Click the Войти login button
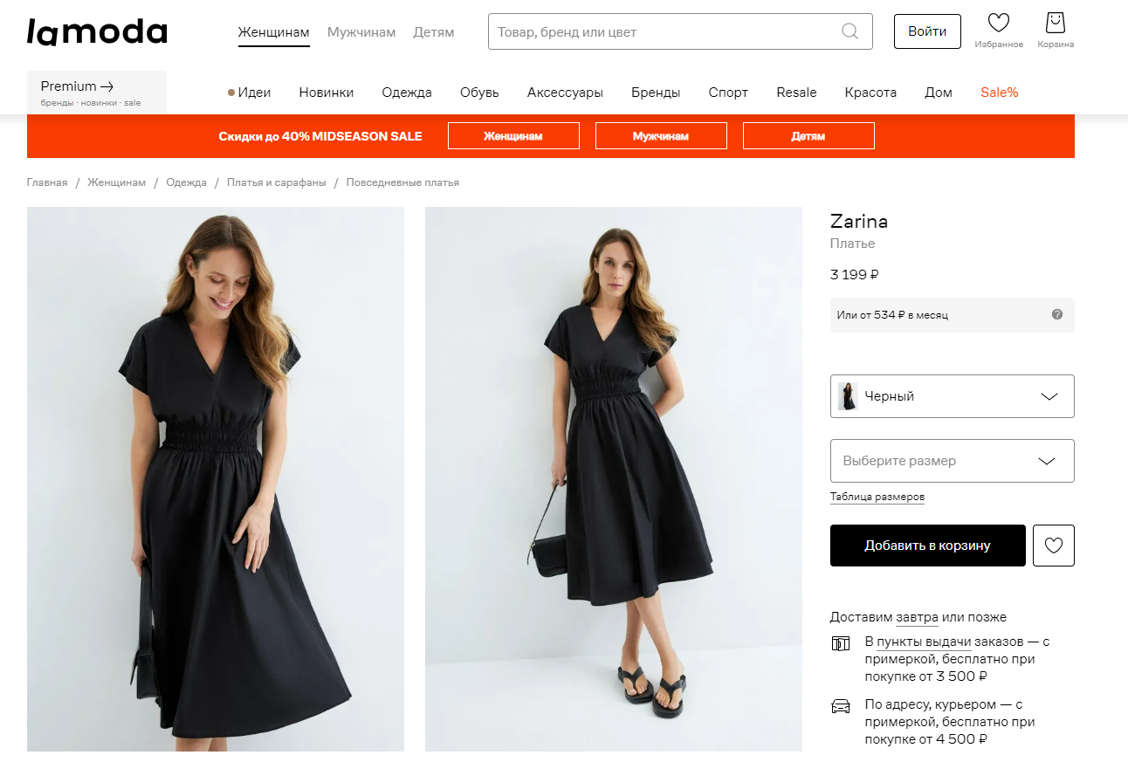The width and height of the screenshot is (1128, 762). pyautogui.click(x=927, y=31)
